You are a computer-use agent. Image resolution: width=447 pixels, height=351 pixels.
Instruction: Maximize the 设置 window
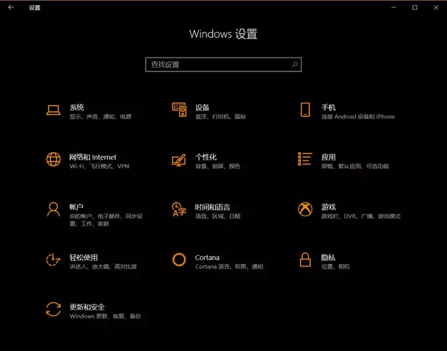(x=415, y=7)
